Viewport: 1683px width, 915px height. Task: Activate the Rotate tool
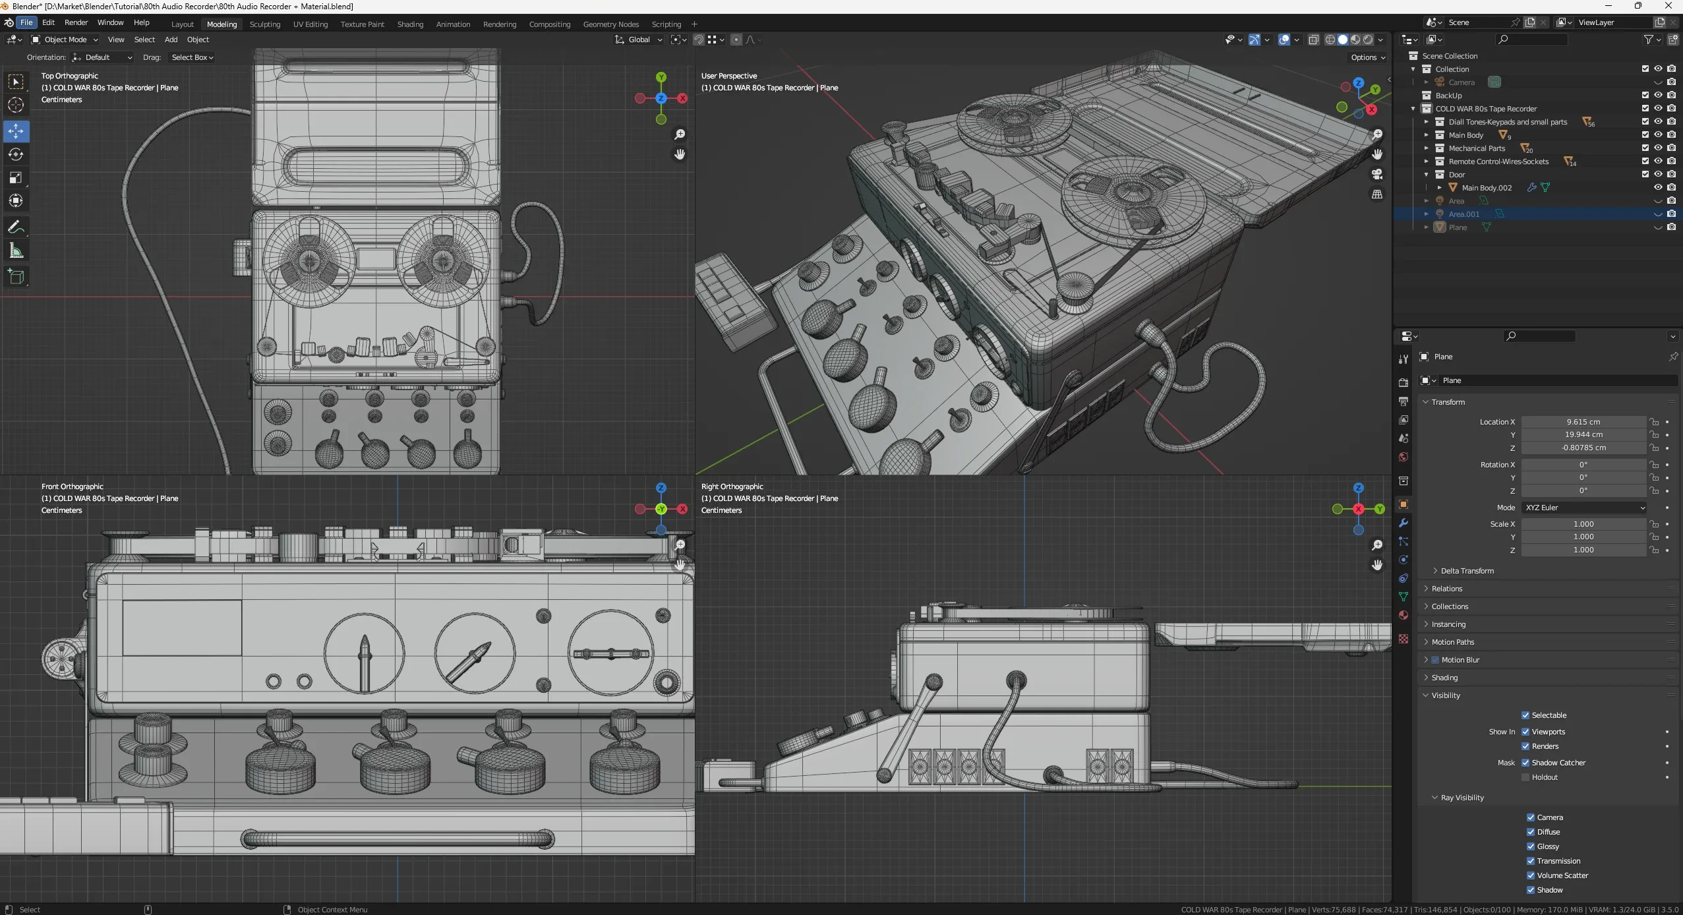tap(16, 155)
